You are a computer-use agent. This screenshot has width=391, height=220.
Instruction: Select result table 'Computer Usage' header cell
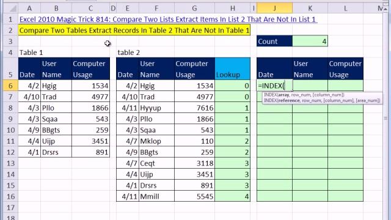[x=346, y=69]
